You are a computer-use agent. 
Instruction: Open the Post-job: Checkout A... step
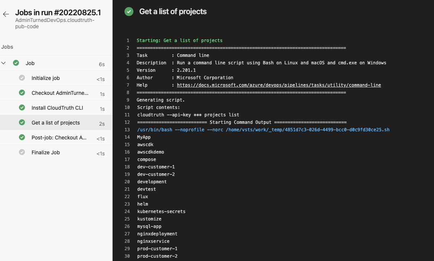[x=56, y=138]
